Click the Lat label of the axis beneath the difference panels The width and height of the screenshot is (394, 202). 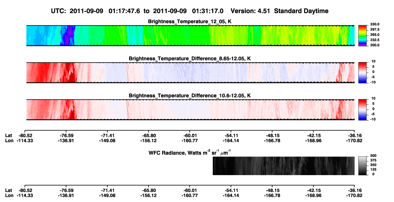[8, 136]
